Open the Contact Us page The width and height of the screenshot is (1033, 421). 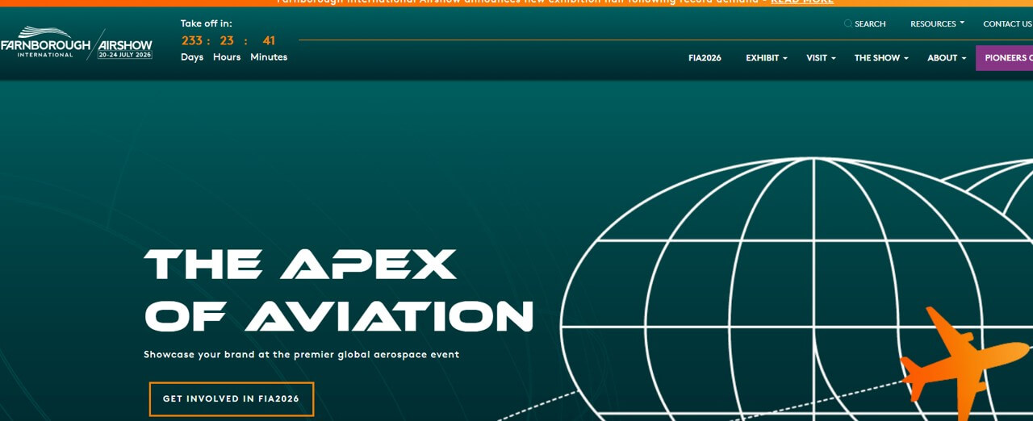1007,23
